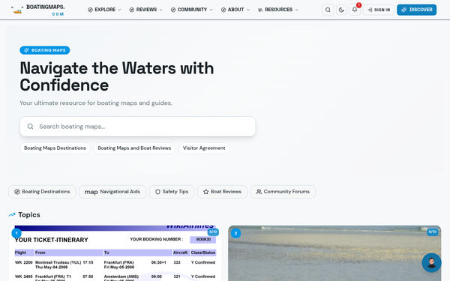Viewport: 450px width, 281px height.
Task: Click the trending arrow icon beside Topics
Action: coord(12,215)
